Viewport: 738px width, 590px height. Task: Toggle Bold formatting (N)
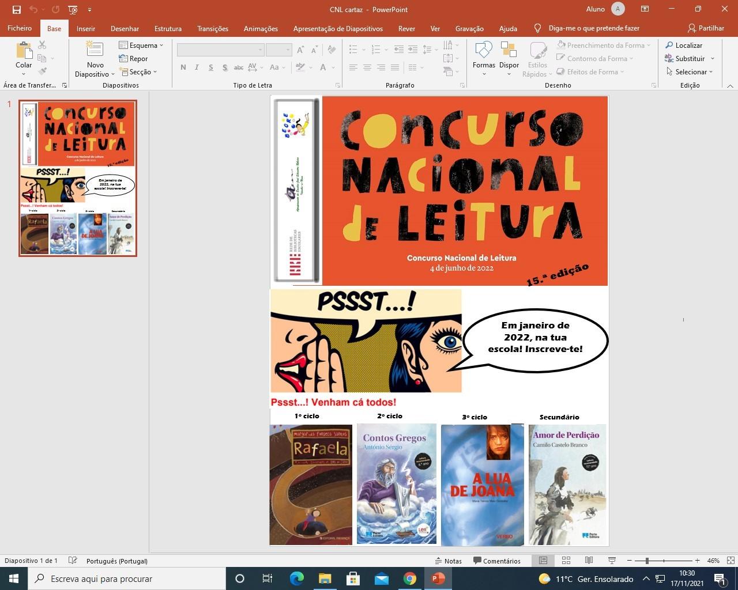pyautogui.click(x=183, y=67)
